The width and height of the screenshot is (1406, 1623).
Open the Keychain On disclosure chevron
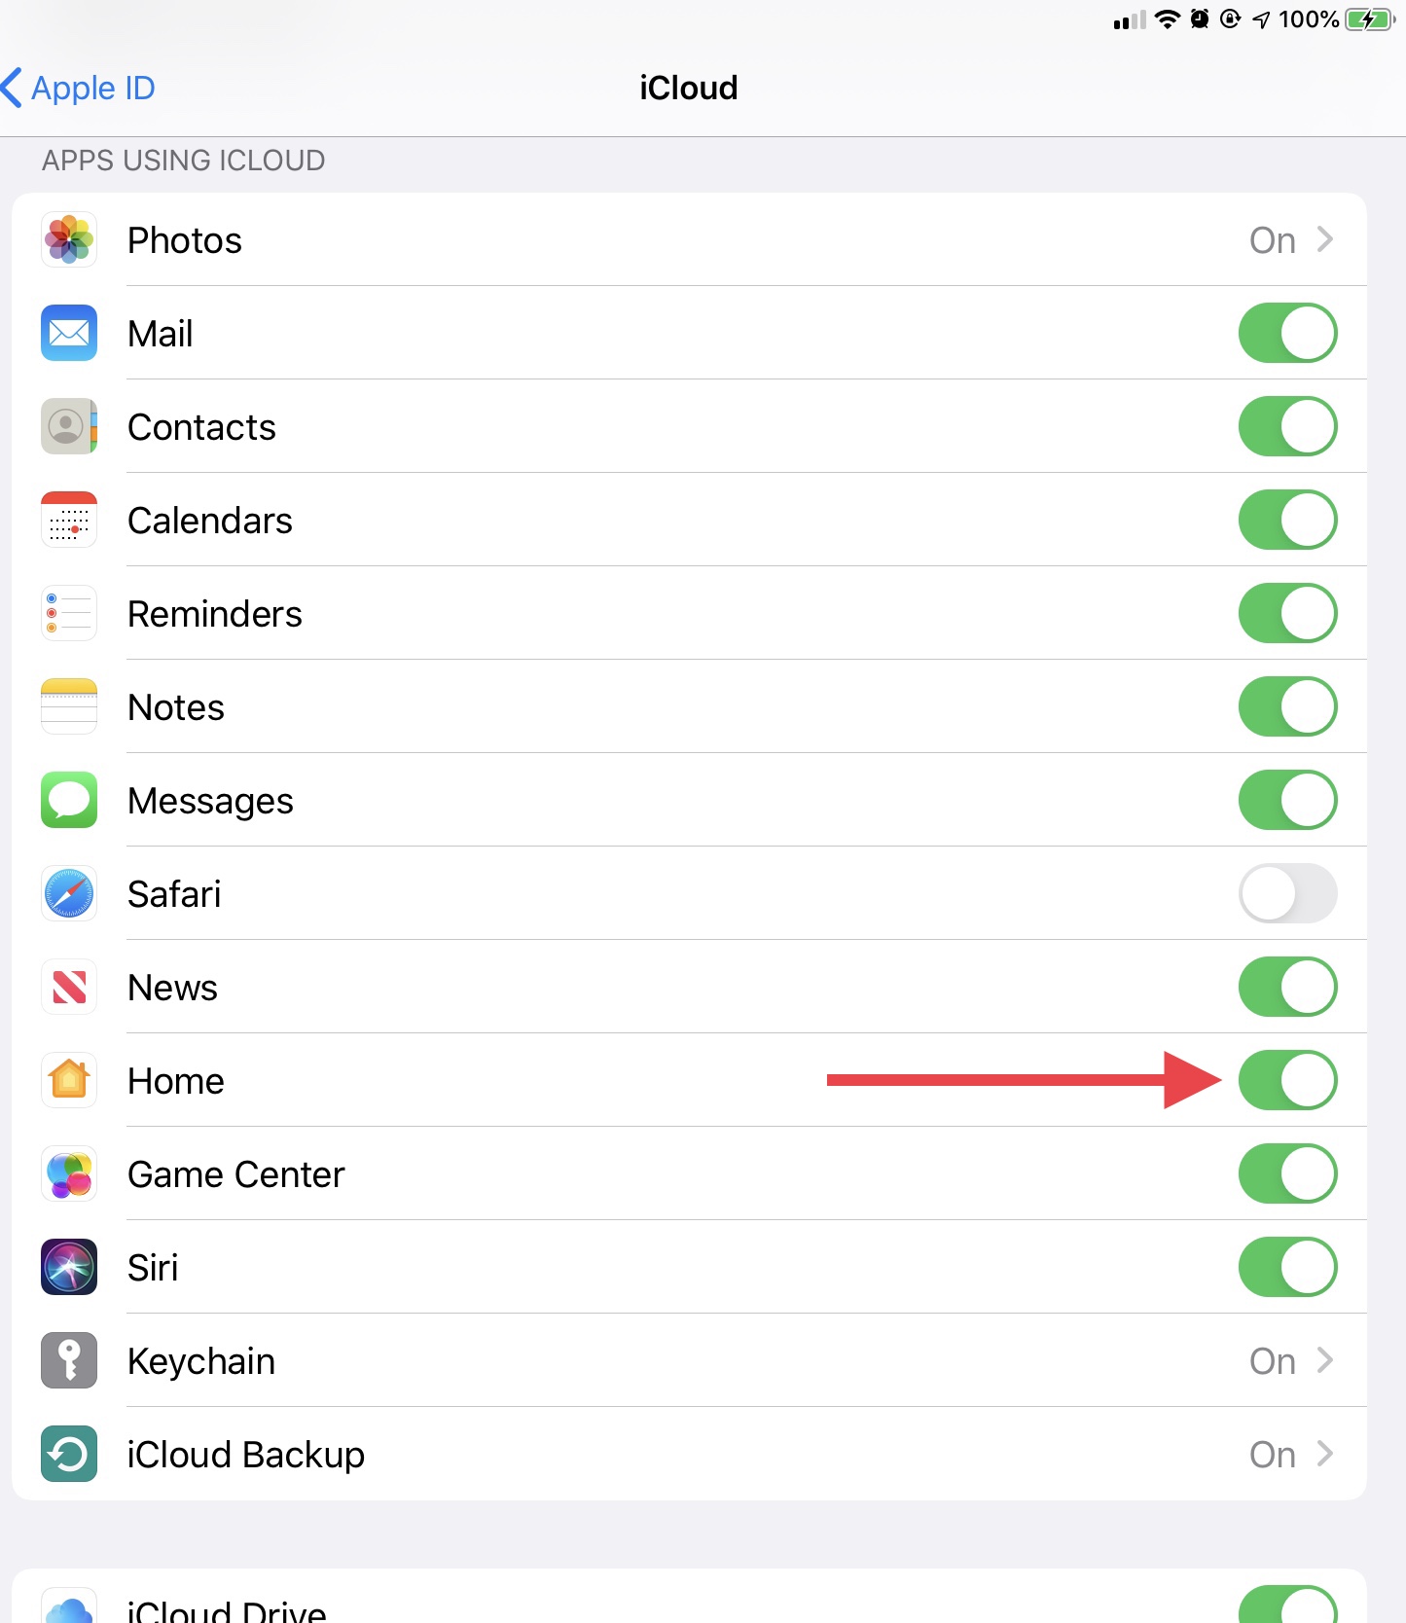tap(1324, 1360)
